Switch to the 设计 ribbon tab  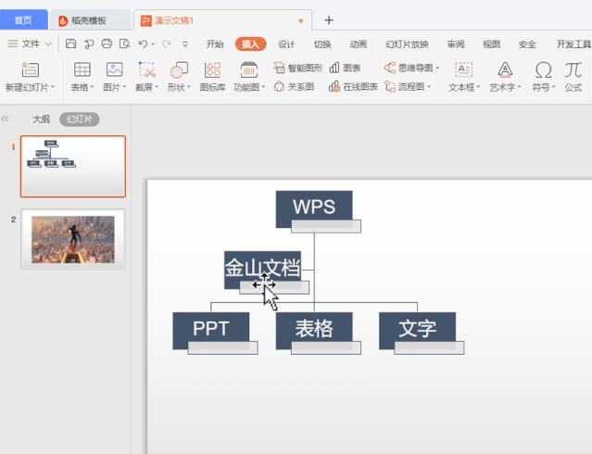click(x=286, y=44)
